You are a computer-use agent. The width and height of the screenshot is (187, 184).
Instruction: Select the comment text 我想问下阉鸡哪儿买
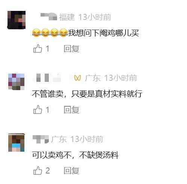tap(103, 33)
